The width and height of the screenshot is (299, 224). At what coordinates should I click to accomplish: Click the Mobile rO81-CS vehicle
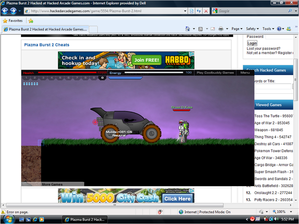point(126,126)
